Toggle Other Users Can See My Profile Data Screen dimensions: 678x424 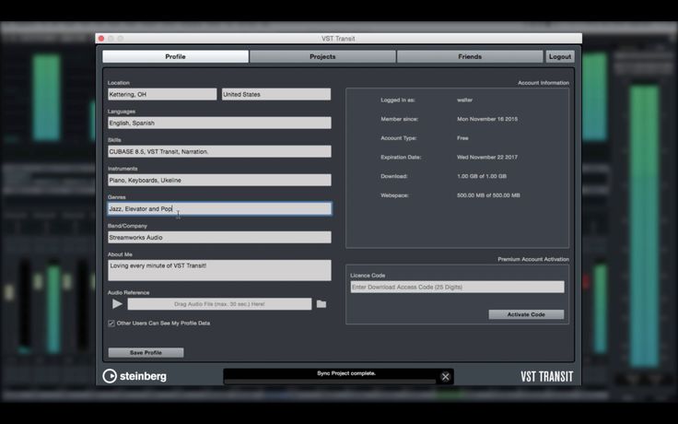coord(111,324)
